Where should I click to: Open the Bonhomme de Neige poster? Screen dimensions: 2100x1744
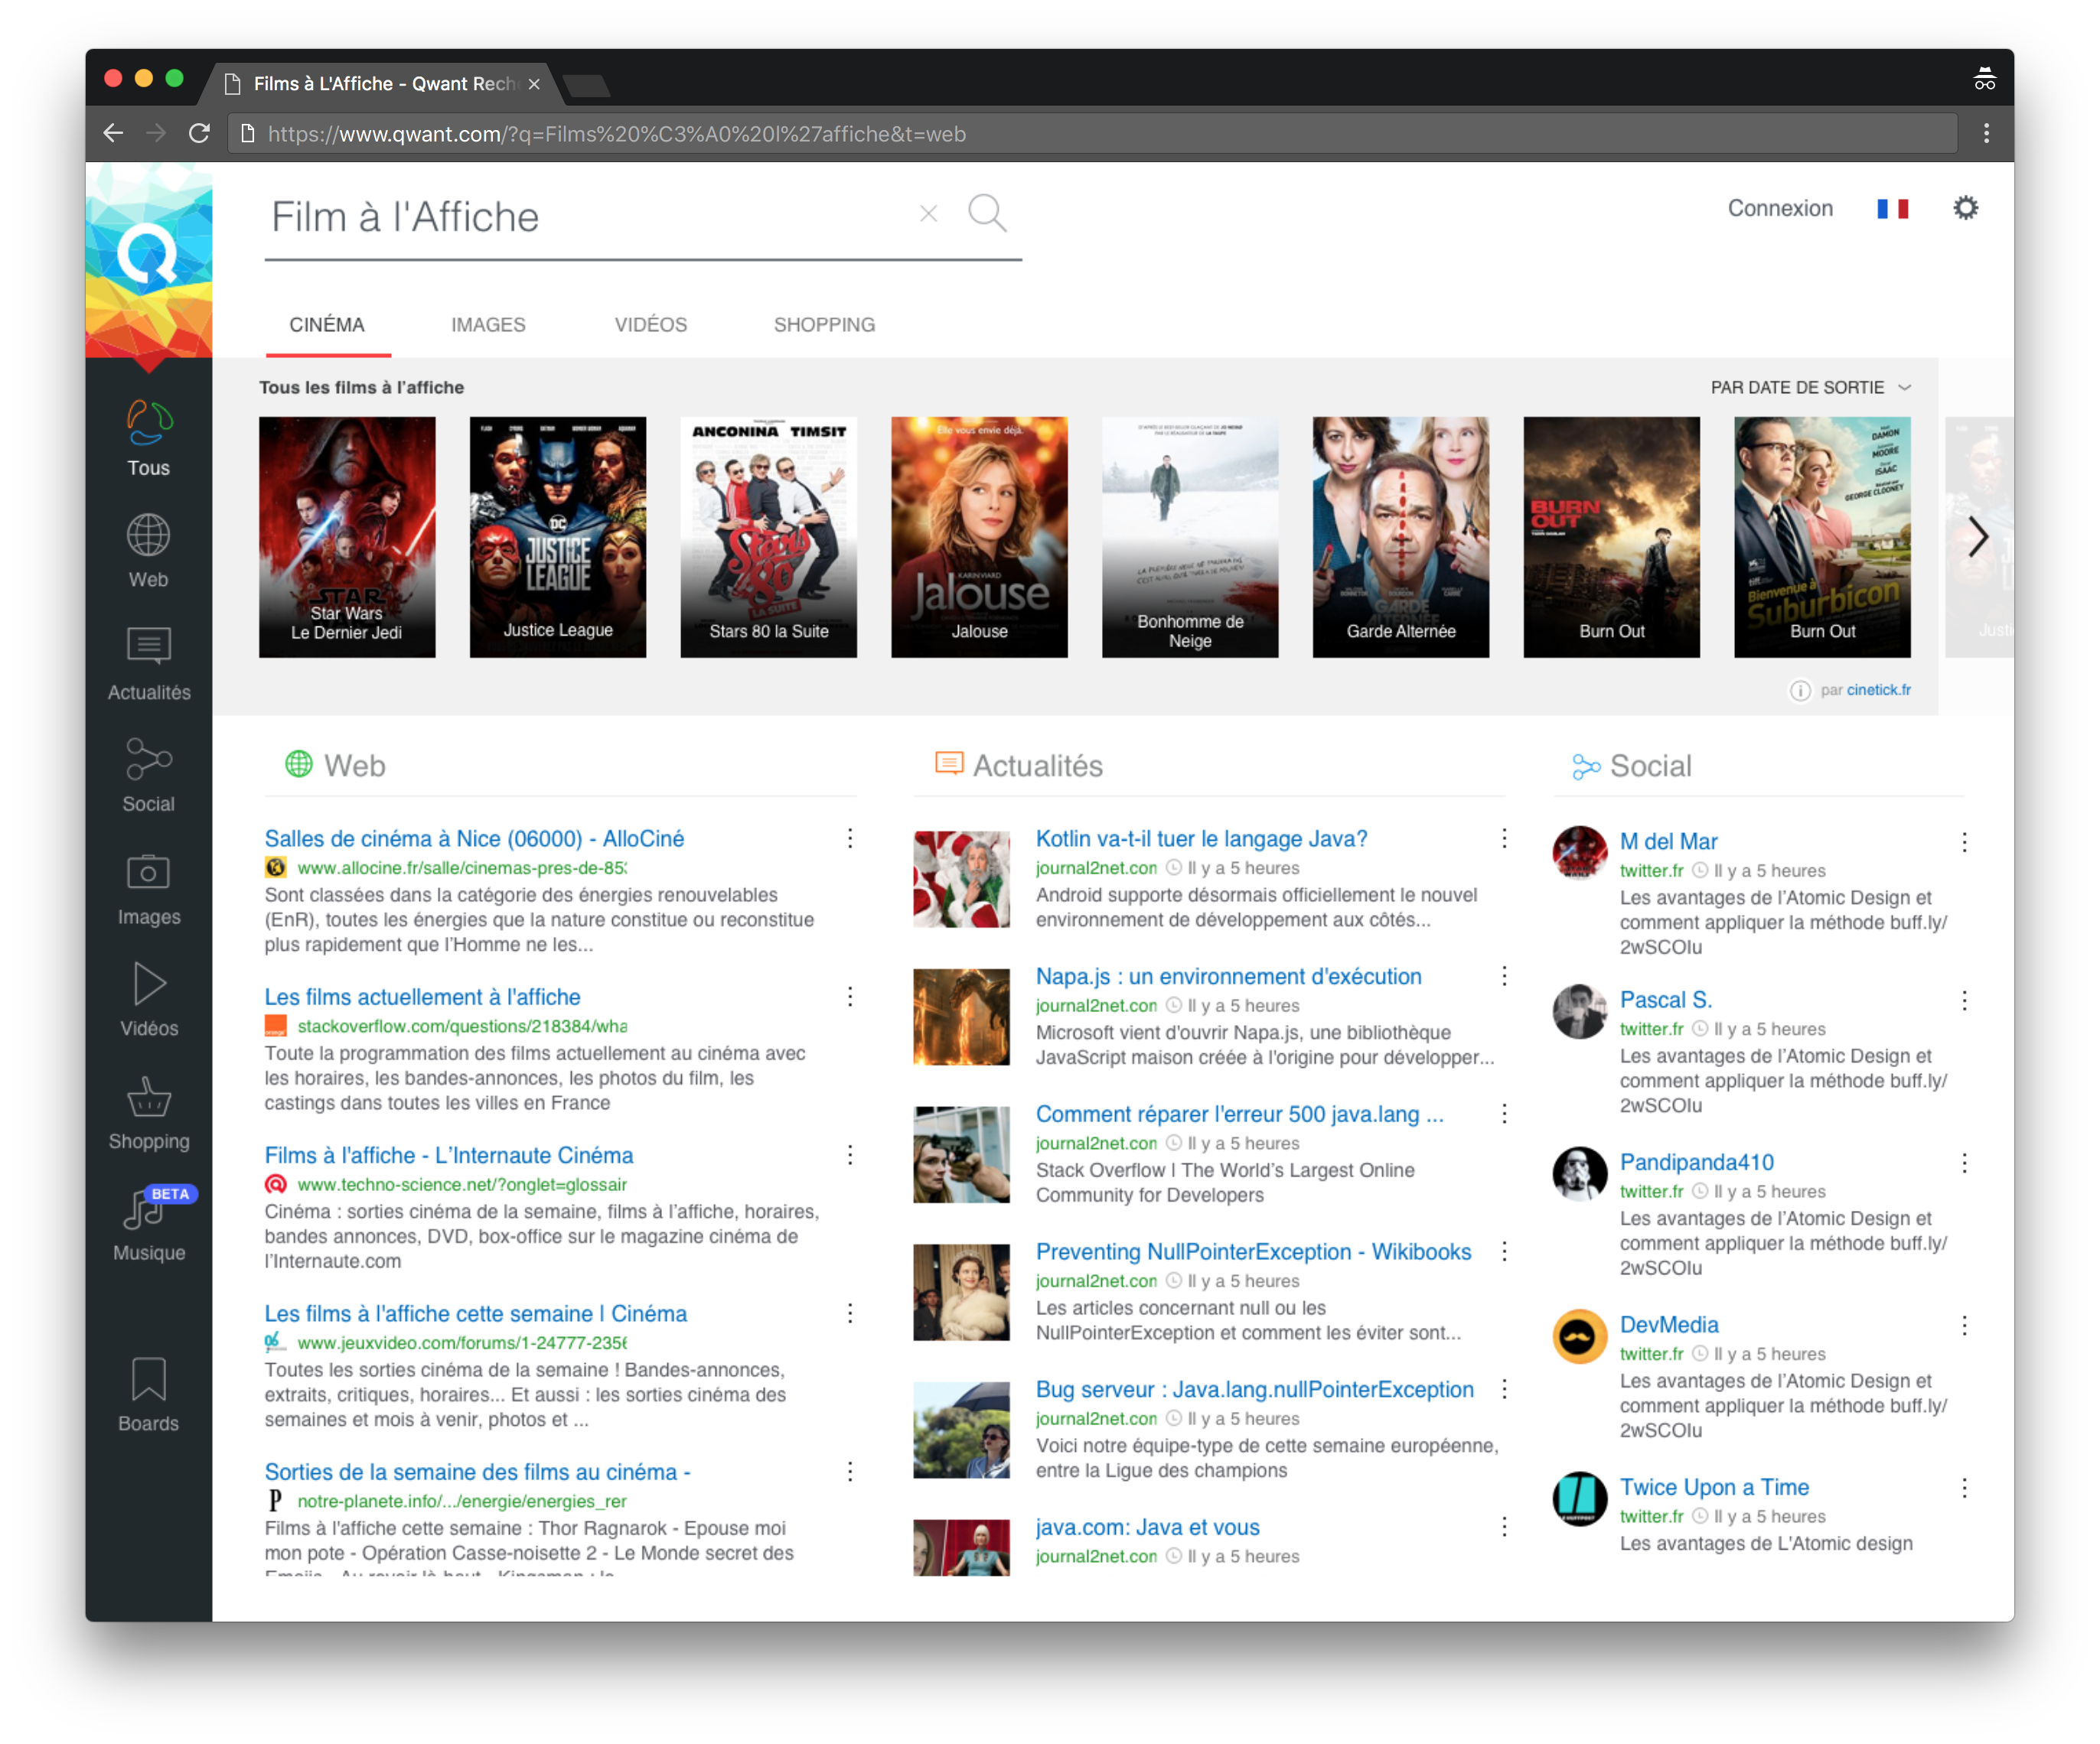(1190, 537)
